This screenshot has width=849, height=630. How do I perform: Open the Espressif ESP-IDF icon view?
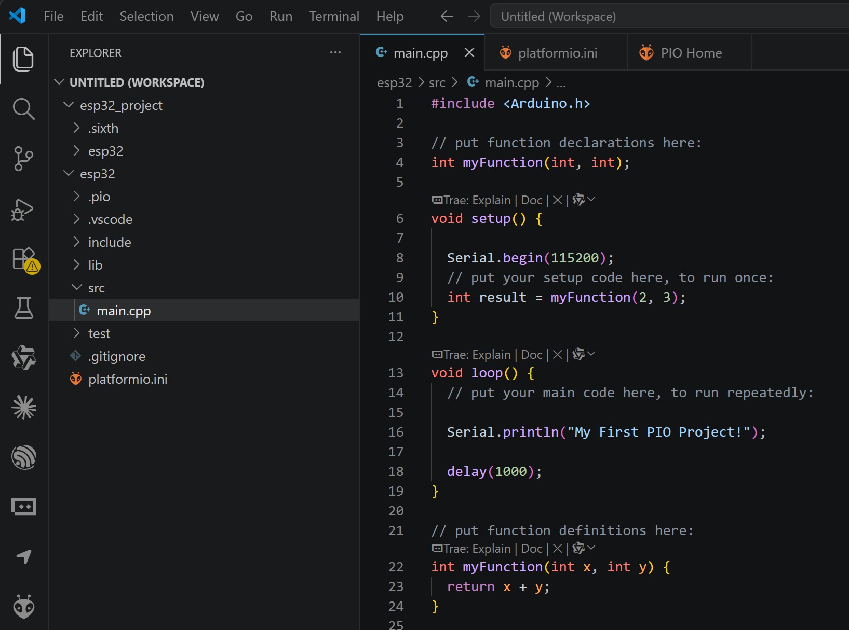tap(23, 457)
